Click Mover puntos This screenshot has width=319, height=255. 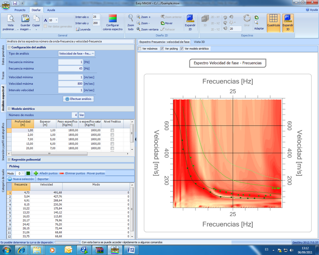[x=95, y=173]
